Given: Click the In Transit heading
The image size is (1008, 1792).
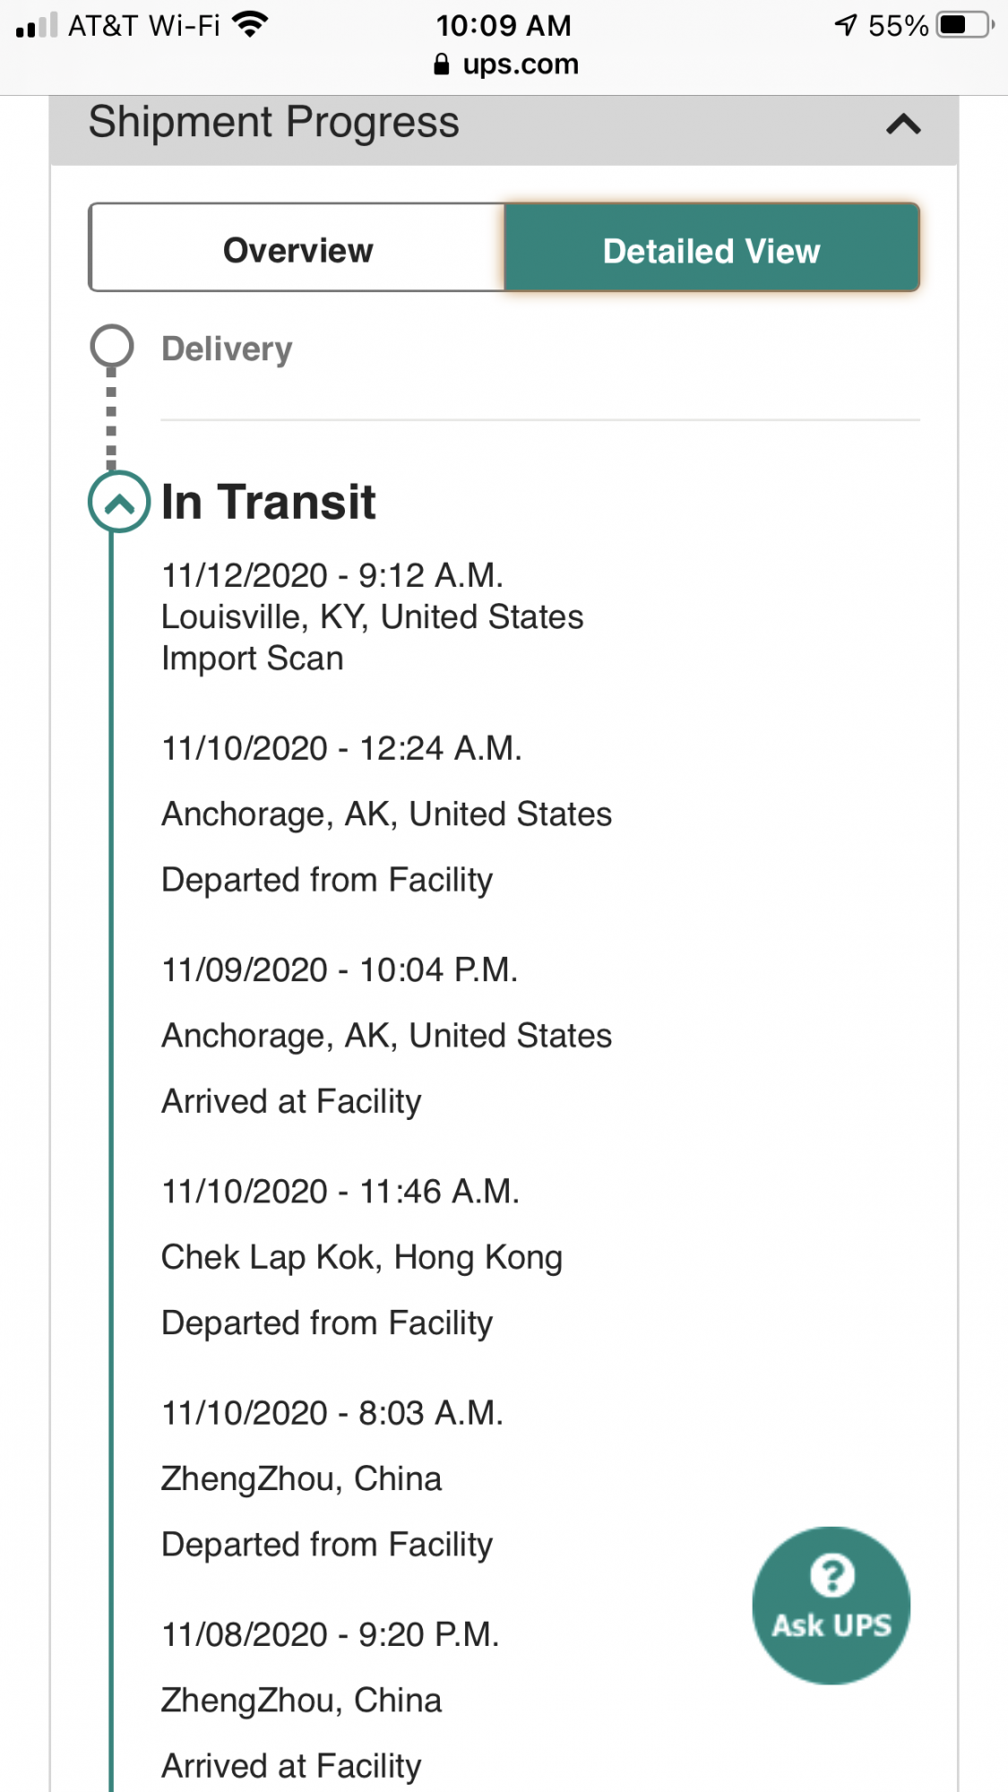Looking at the screenshot, I should pos(268,502).
